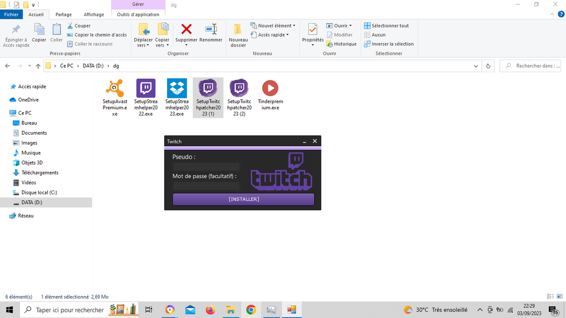Open the Ouvrir dropdown

(350, 25)
